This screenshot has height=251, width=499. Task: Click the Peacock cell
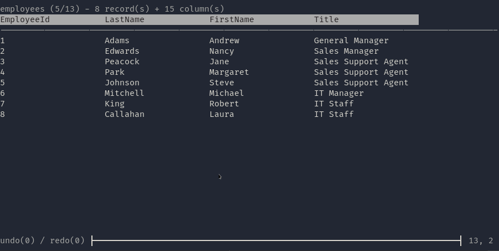click(x=122, y=62)
